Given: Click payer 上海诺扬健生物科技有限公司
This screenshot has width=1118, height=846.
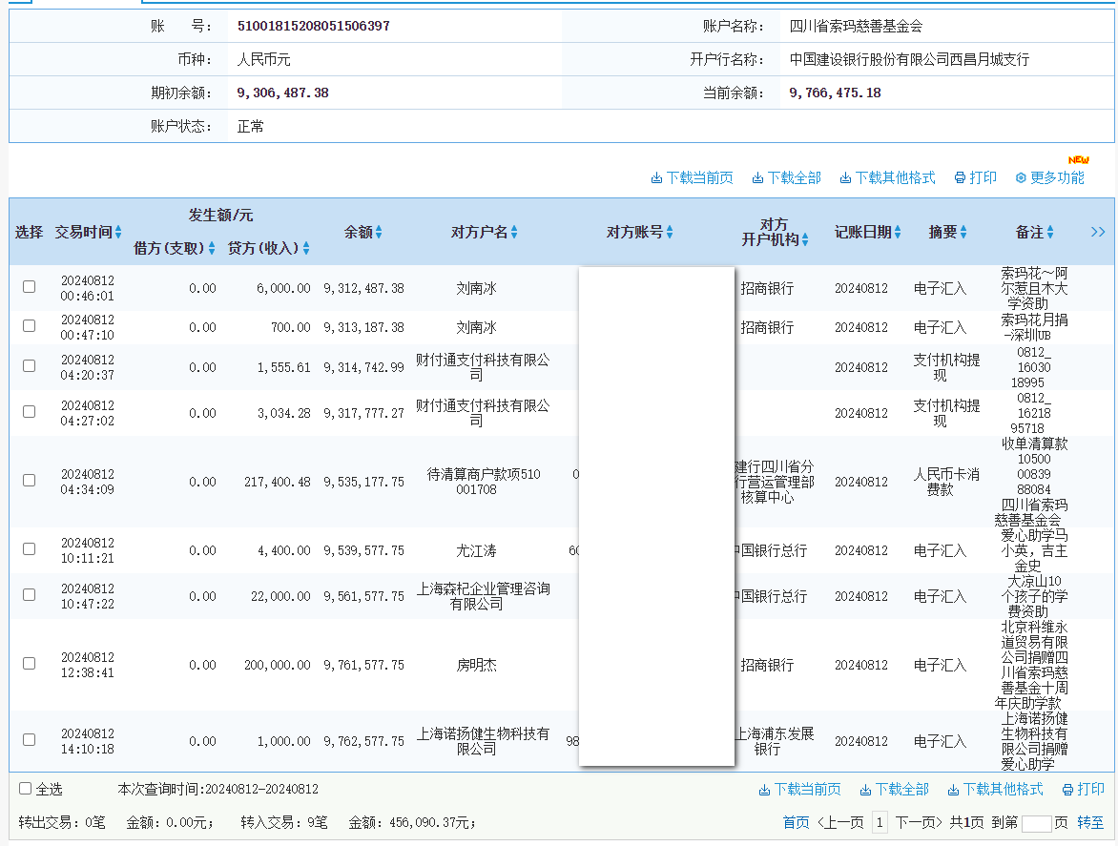Looking at the screenshot, I should tap(483, 741).
